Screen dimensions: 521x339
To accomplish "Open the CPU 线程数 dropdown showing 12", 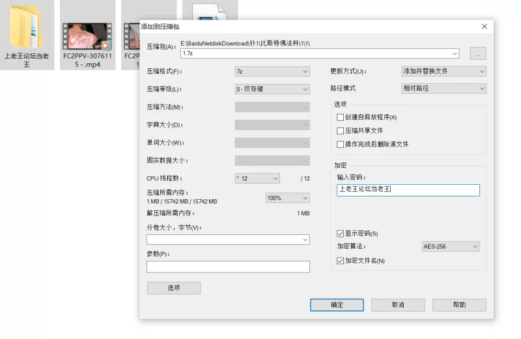I will pos(257,178).
